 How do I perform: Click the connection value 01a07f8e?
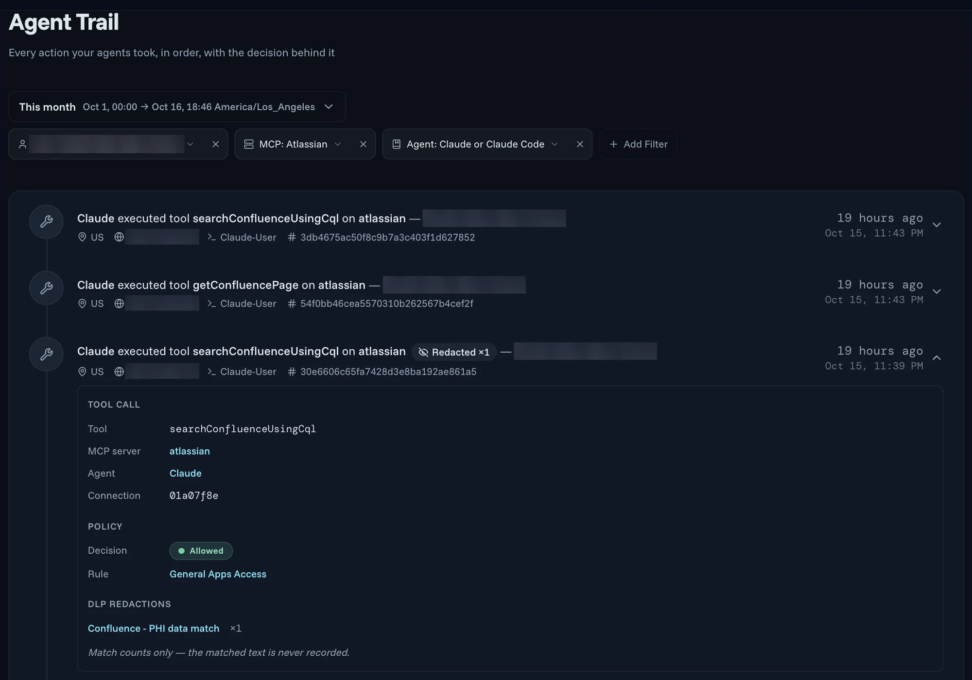[x=193, y=496]
